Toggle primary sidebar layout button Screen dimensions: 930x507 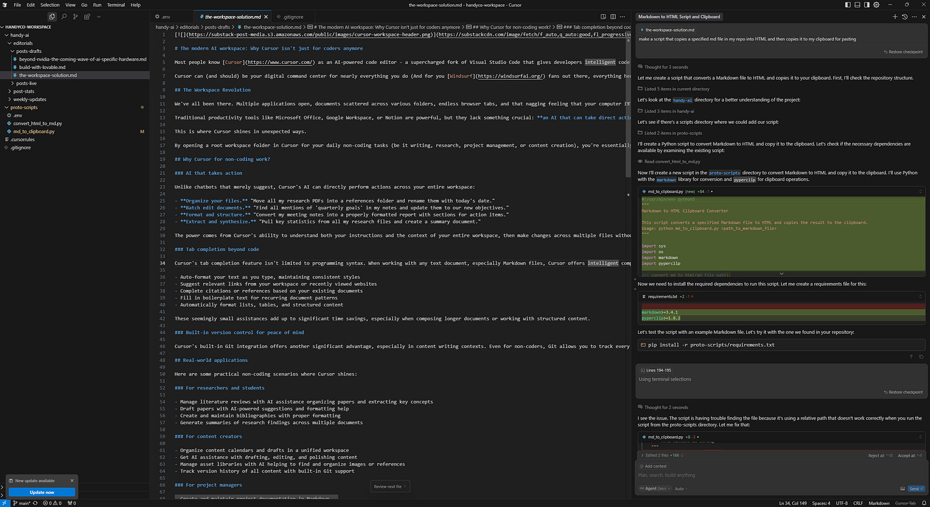(848, 4)
